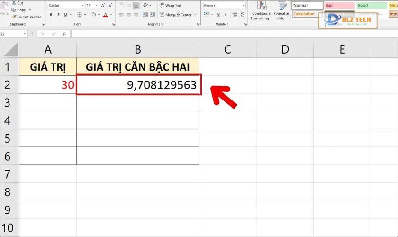This screenshot has height=237, width=398.
Task: Apply the Normal cell style
Action: click(307, 5)
